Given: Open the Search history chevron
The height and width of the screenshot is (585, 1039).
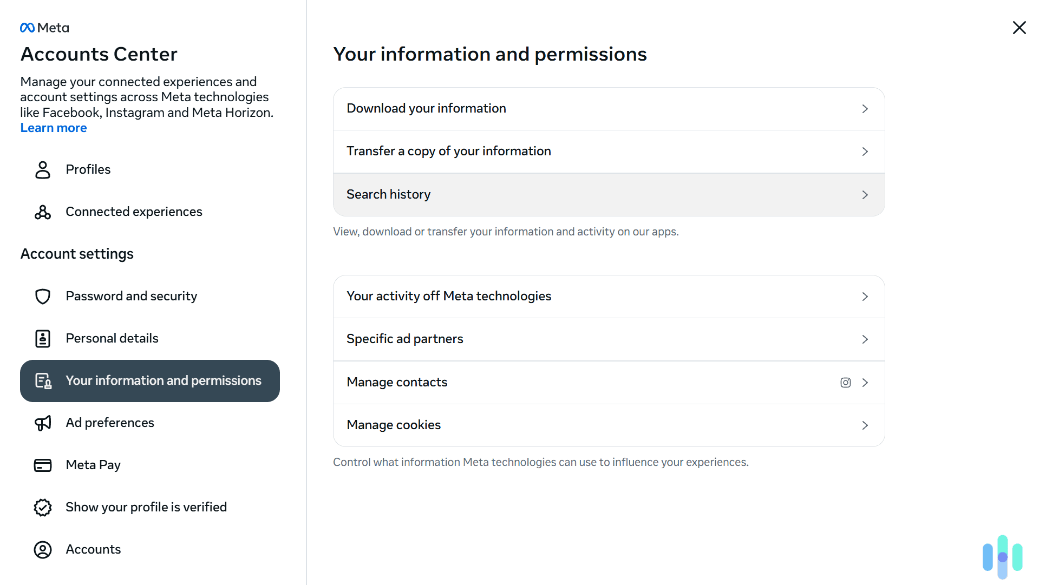Looking at the screenshot, I should click(865, 194).
